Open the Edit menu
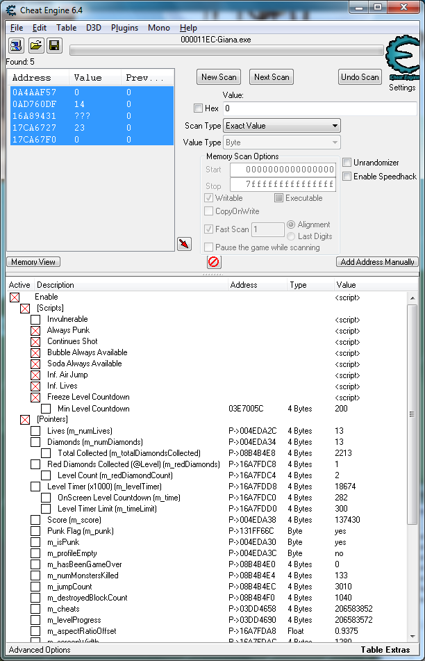This screenshot has width=425, height=661. pos(40,28)
